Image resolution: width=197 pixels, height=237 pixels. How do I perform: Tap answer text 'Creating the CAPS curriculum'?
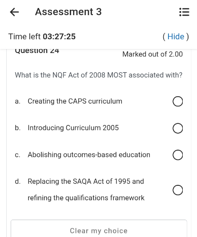(x=75, y=101)
